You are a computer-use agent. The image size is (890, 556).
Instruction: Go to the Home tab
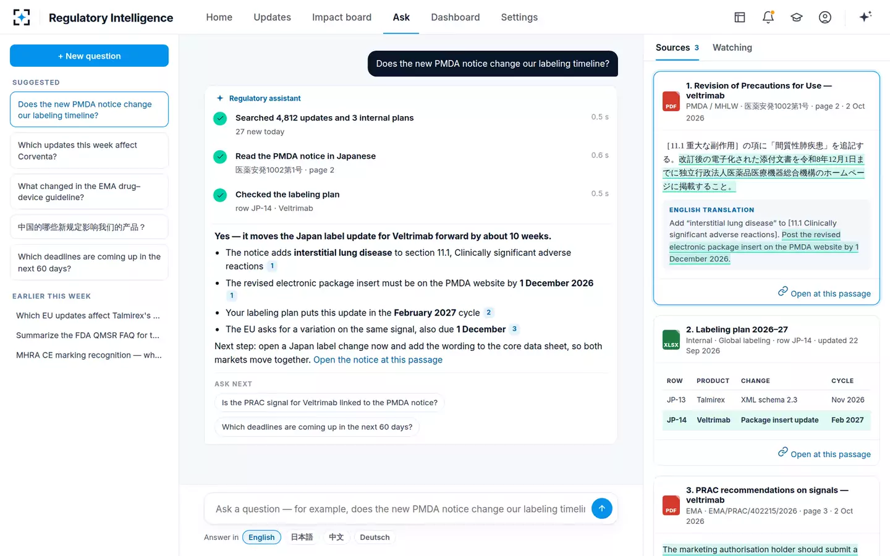tap(219, 17)
